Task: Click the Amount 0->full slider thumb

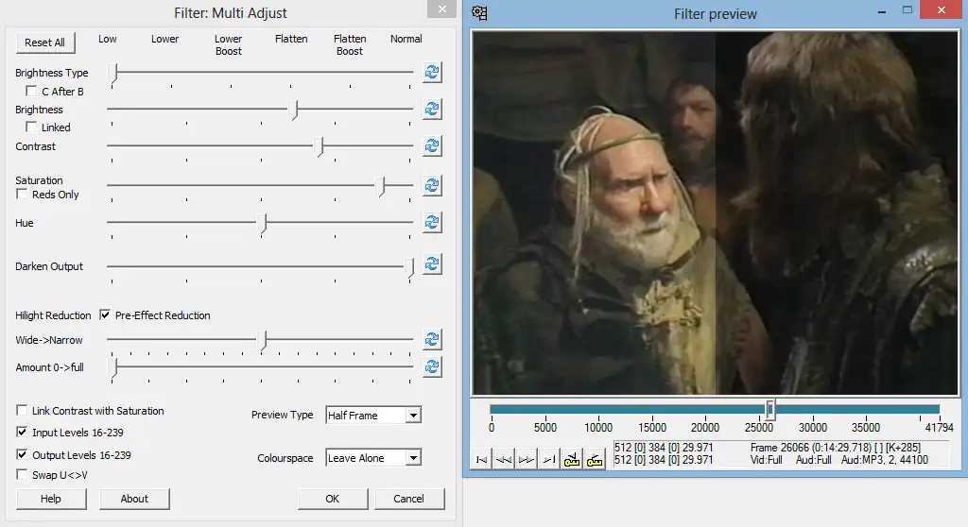Action: click(113, 368)
